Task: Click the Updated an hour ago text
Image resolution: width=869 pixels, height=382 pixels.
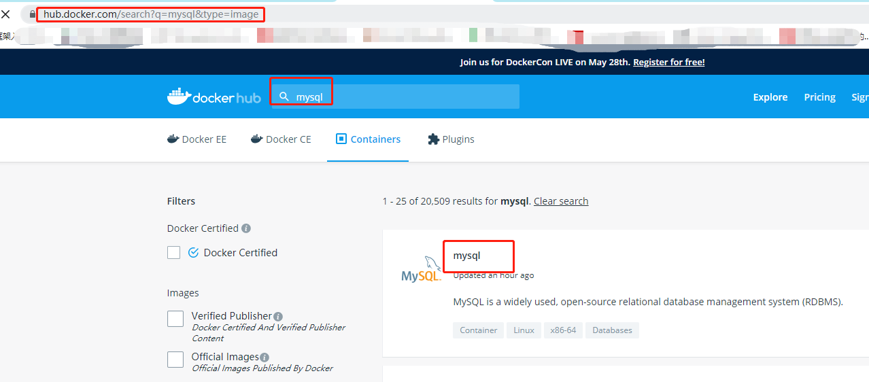Action: pos(494,275)
